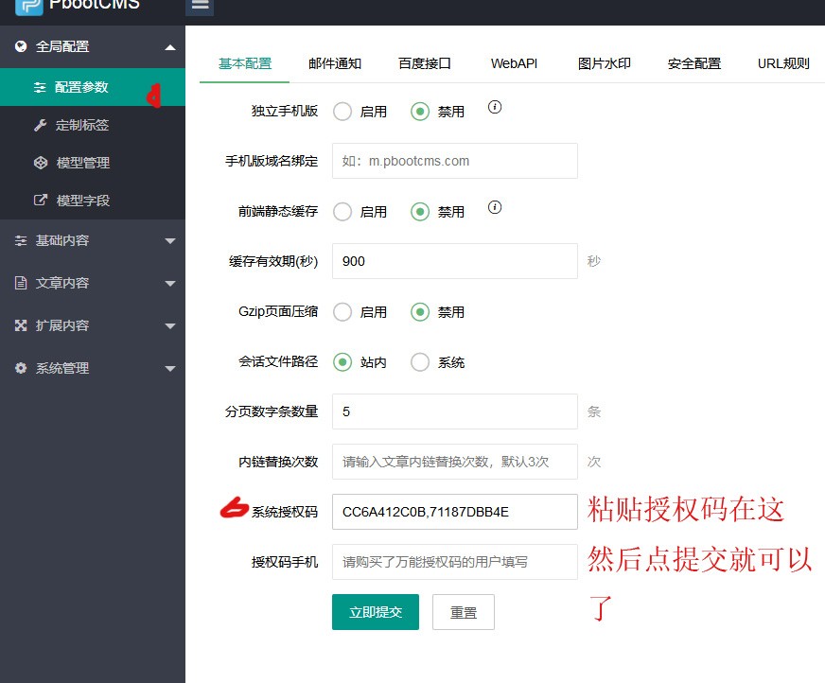Screen dimensions: 825x683
Task: Enable 启用 for 独立手机版
Action: click(342, 111)
